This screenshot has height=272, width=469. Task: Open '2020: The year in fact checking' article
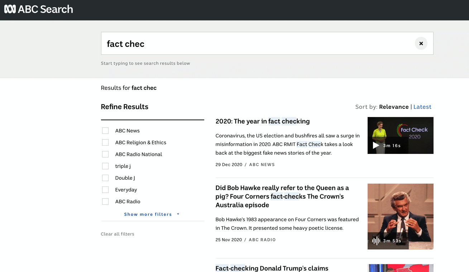coord(263,121)
